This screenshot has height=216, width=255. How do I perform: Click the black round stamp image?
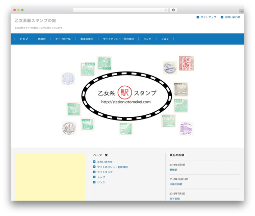pyautogui.click(x=69, y=128)
